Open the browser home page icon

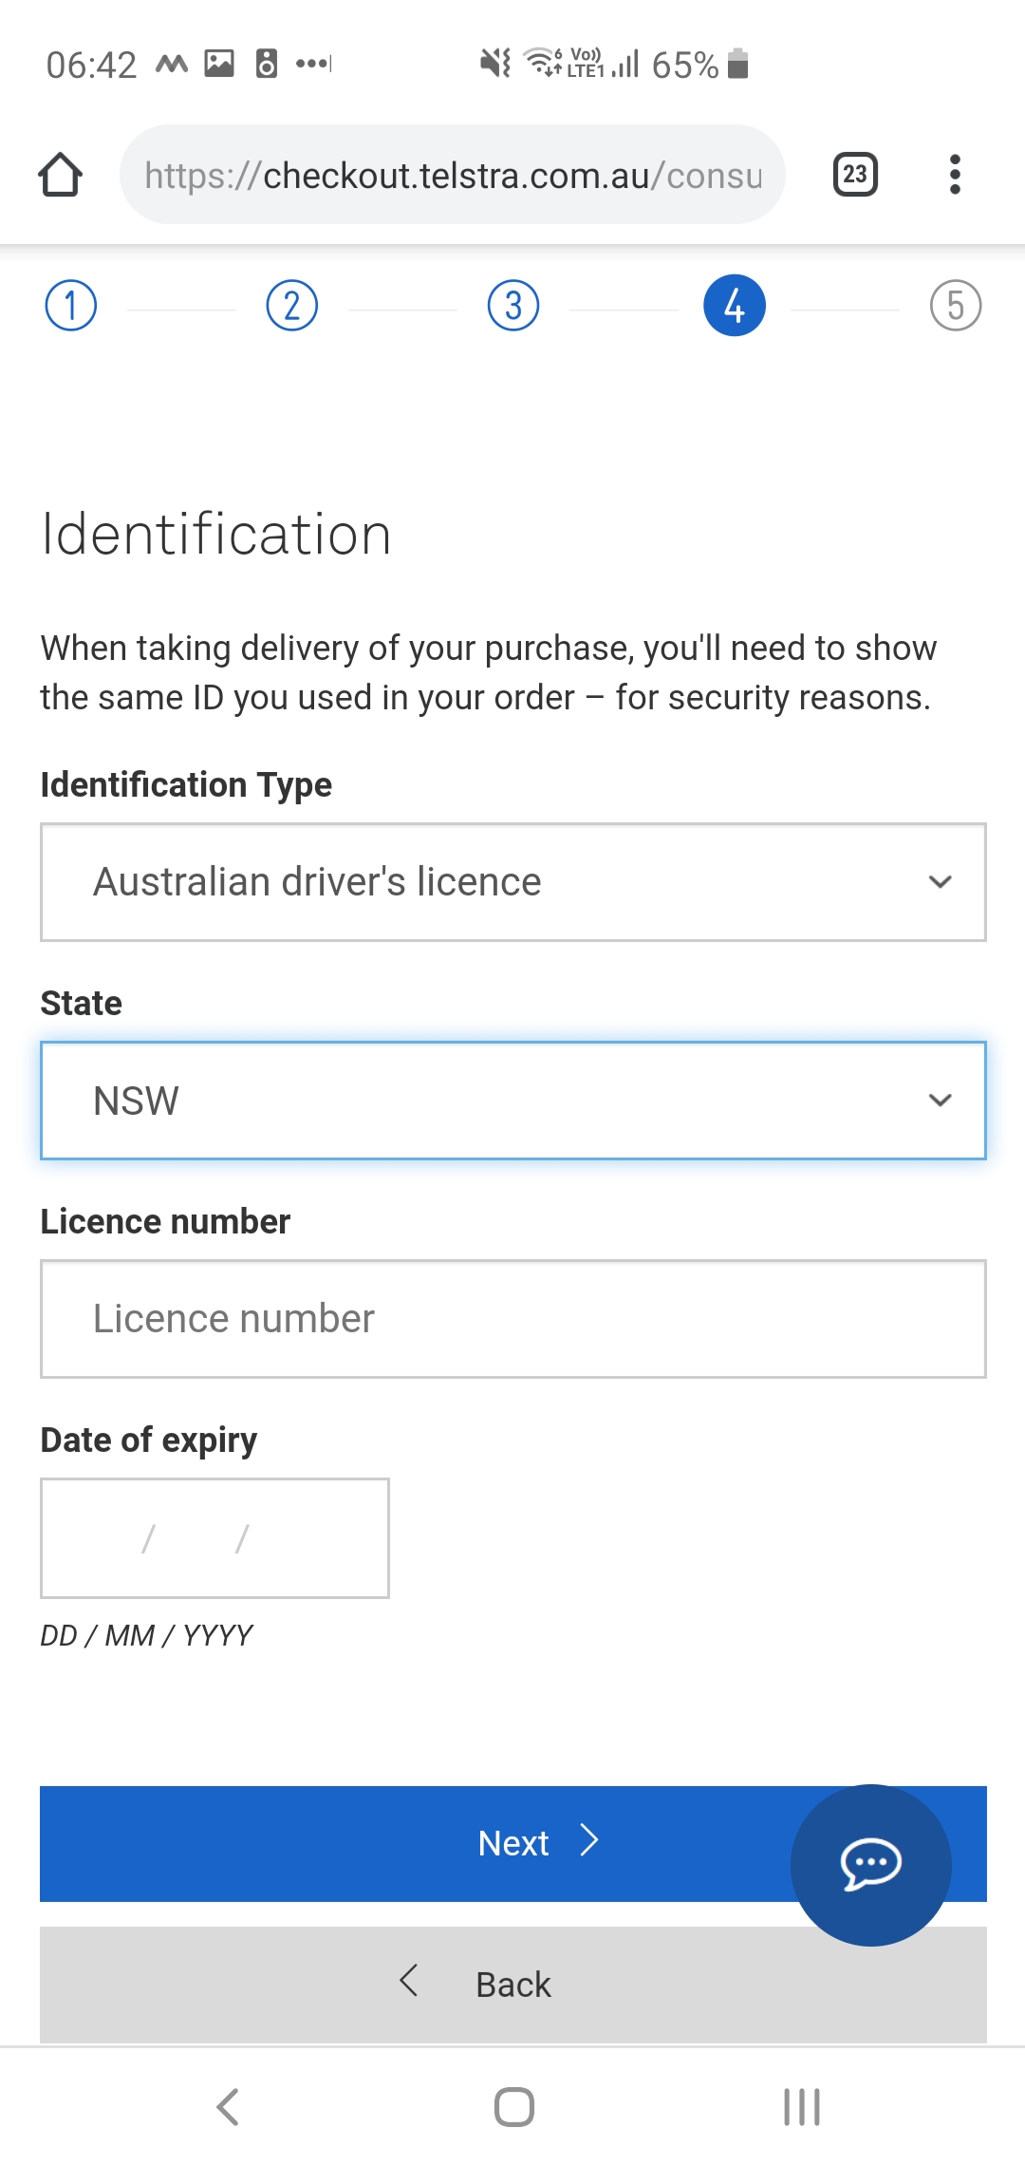click(60, 175)
